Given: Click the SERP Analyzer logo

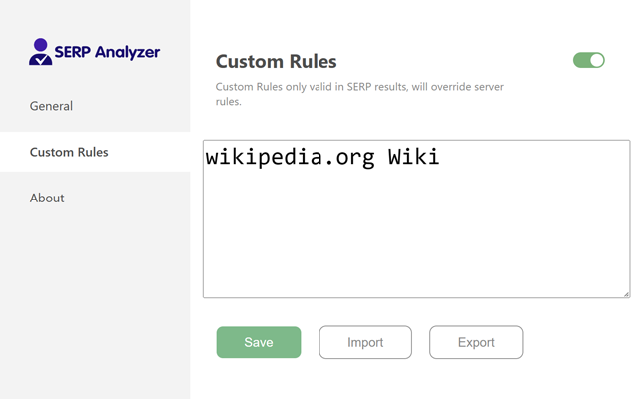Looking at the screenshot, I should coord(94,52).
